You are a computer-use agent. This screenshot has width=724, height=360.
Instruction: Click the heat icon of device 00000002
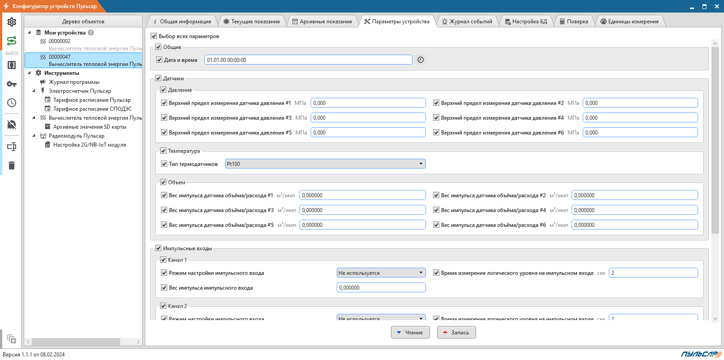[x=43, y=41]
